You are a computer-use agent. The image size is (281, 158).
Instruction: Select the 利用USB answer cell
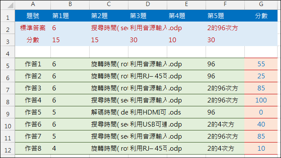[148, 124]
